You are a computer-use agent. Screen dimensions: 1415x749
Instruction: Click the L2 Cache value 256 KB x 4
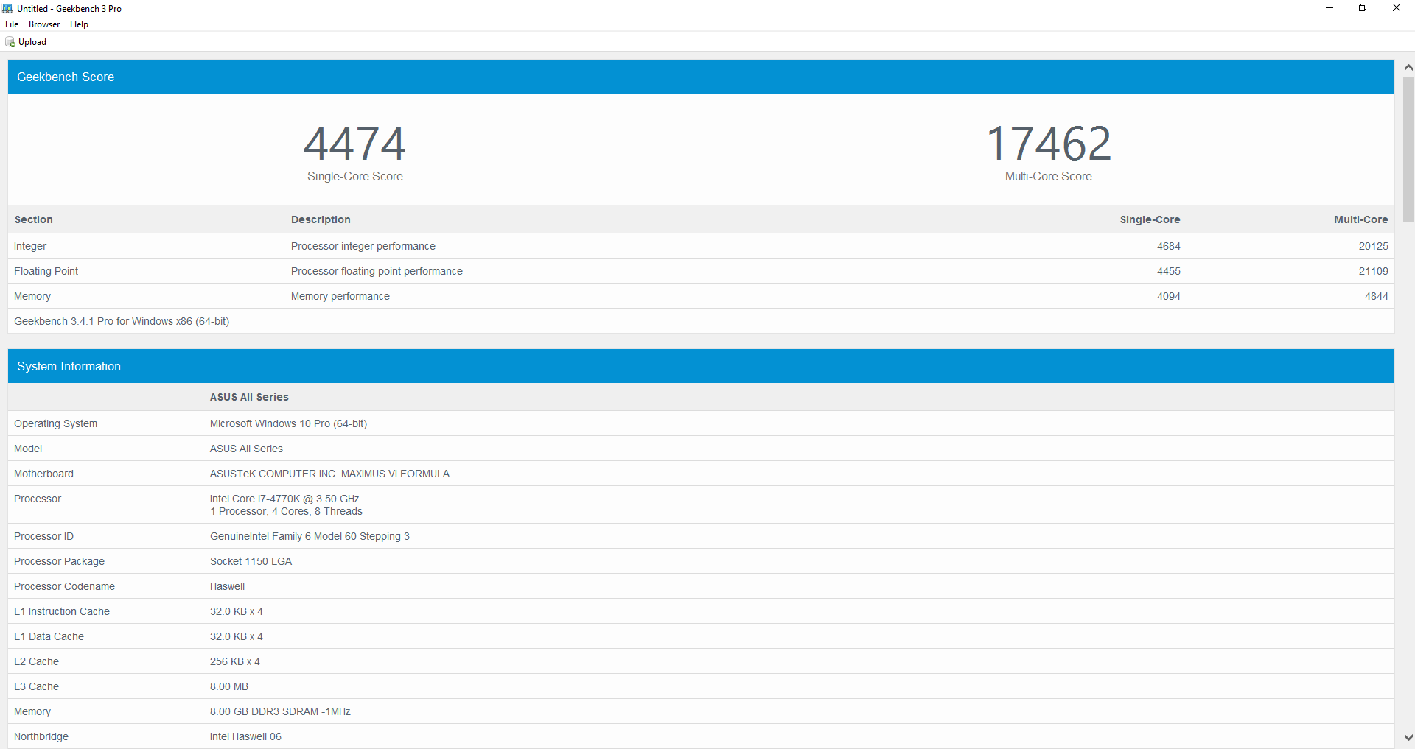[235, 661]
